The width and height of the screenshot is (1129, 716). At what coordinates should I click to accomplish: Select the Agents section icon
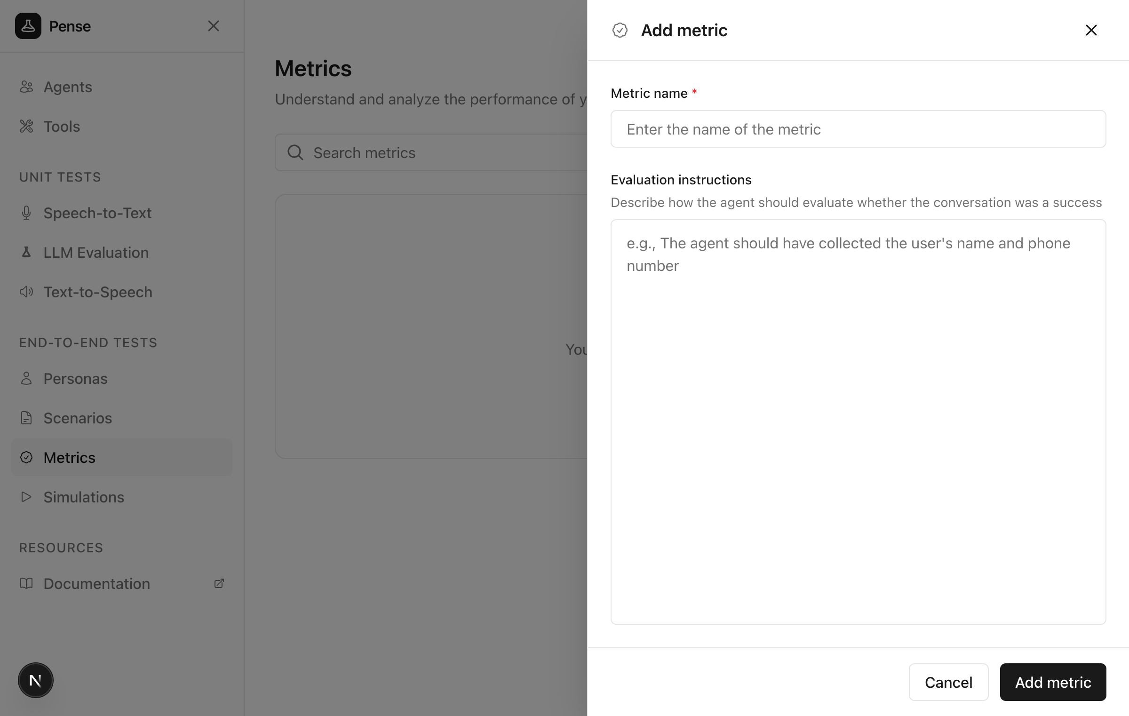[x=26, y=87]
